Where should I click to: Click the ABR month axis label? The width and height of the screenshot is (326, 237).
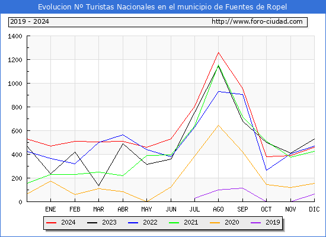tap(123, 209)
